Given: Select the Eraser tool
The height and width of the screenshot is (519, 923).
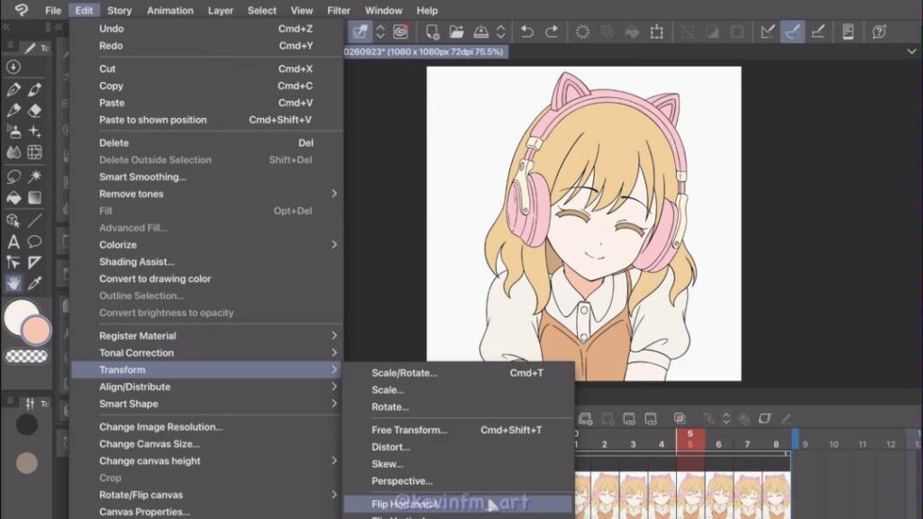Looking at the screenshot, I should click(x=35, y=110).
